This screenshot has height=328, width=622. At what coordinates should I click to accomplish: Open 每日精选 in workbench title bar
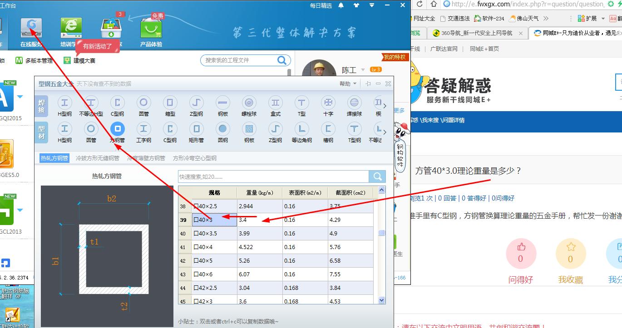[x=321, y=5]
